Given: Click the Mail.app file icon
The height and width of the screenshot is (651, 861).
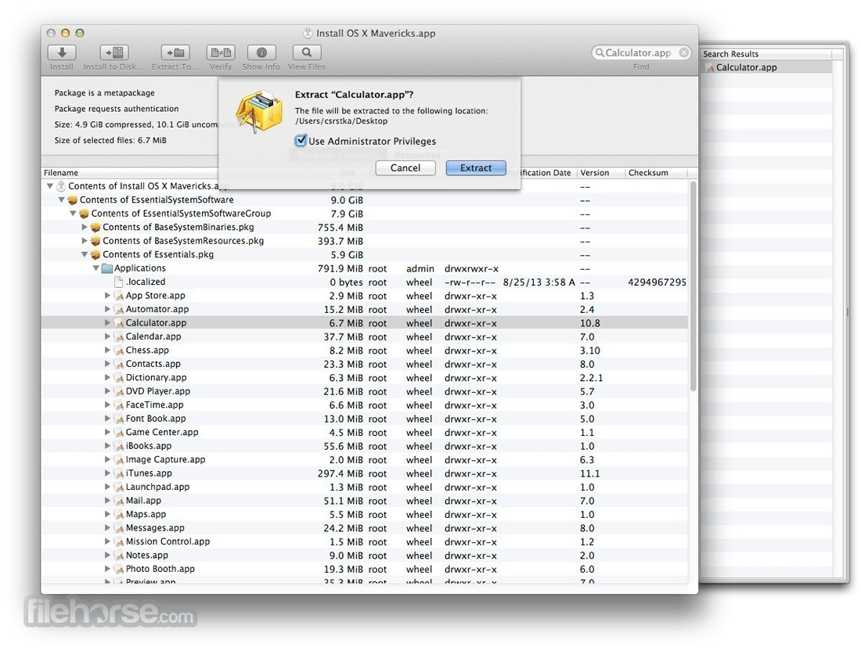Looking at the screenshot, I should click(118, 501).
